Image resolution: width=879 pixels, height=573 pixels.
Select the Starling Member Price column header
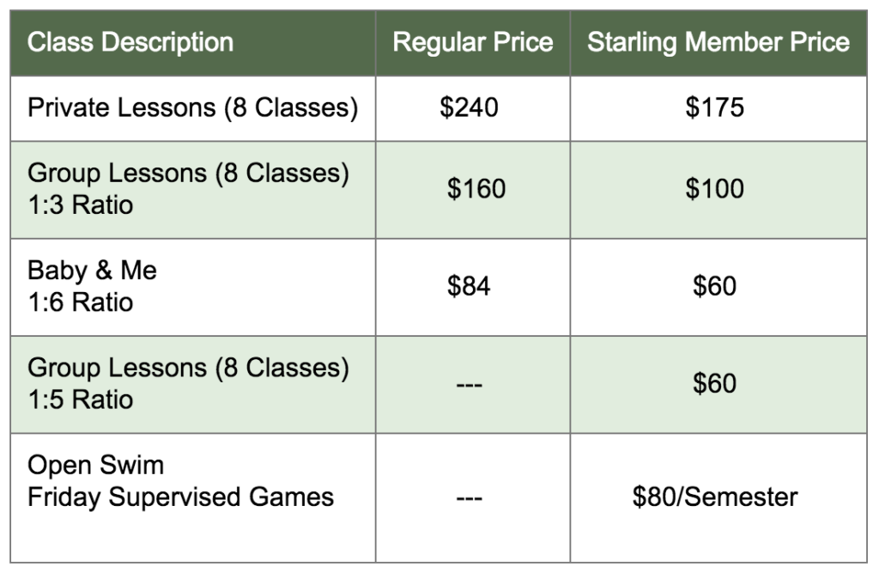click(x=718, y=43)
